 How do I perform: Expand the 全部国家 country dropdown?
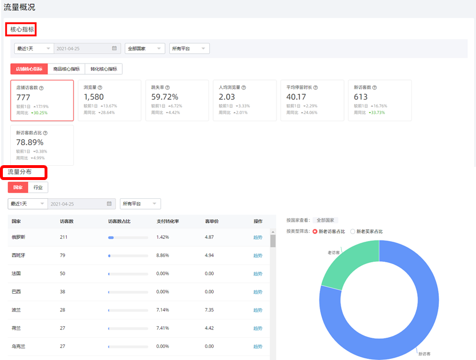145,49
